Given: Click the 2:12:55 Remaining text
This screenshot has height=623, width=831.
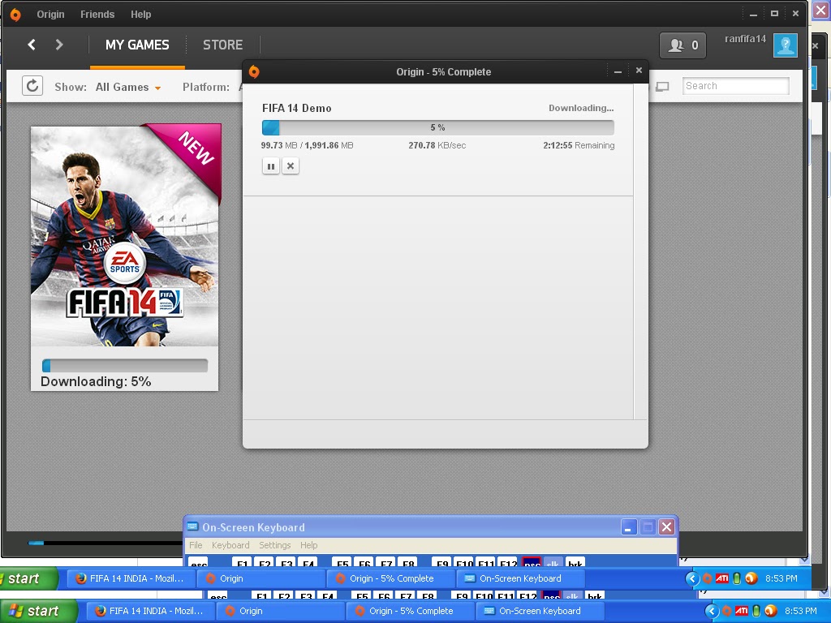Looking at the screenshot, I should (579, 145).
